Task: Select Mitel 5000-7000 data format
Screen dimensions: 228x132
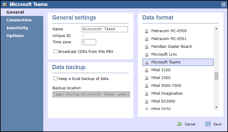Action: pyautogui.click(x=178, y=86)
